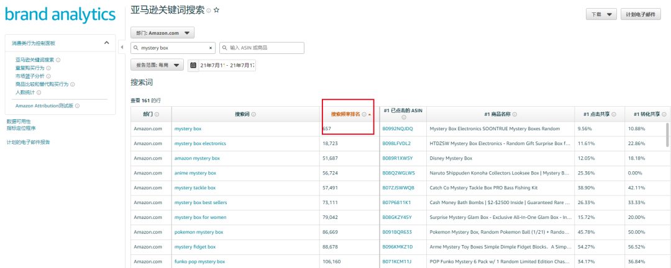
Task: Open Amazon Attribution测试版 in sidebar
Action: 45,105
